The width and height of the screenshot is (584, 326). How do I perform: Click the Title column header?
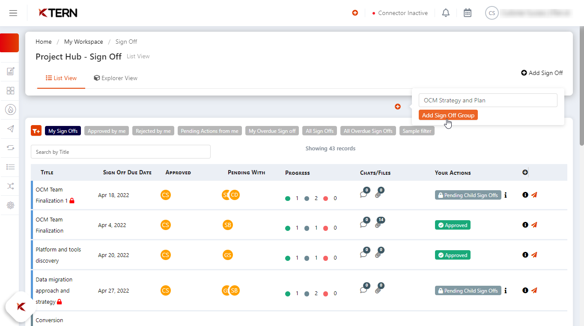[x=47, y=173]
